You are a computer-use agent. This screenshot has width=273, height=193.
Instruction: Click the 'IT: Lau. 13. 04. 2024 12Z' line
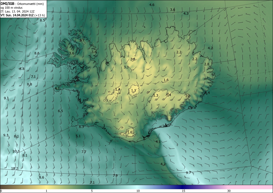click(17, 11)
